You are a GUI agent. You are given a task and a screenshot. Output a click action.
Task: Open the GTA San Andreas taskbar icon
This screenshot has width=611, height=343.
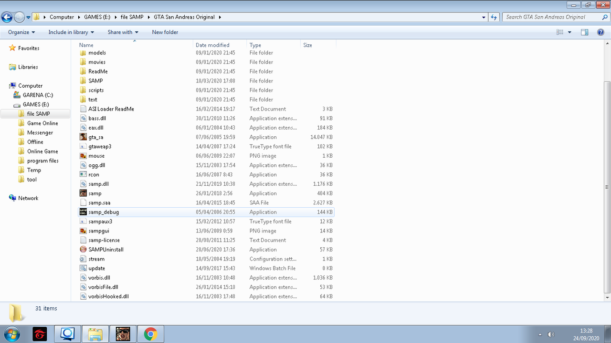123,334
